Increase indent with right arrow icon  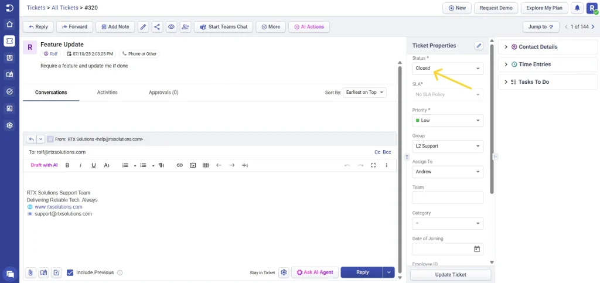(232, 165)
